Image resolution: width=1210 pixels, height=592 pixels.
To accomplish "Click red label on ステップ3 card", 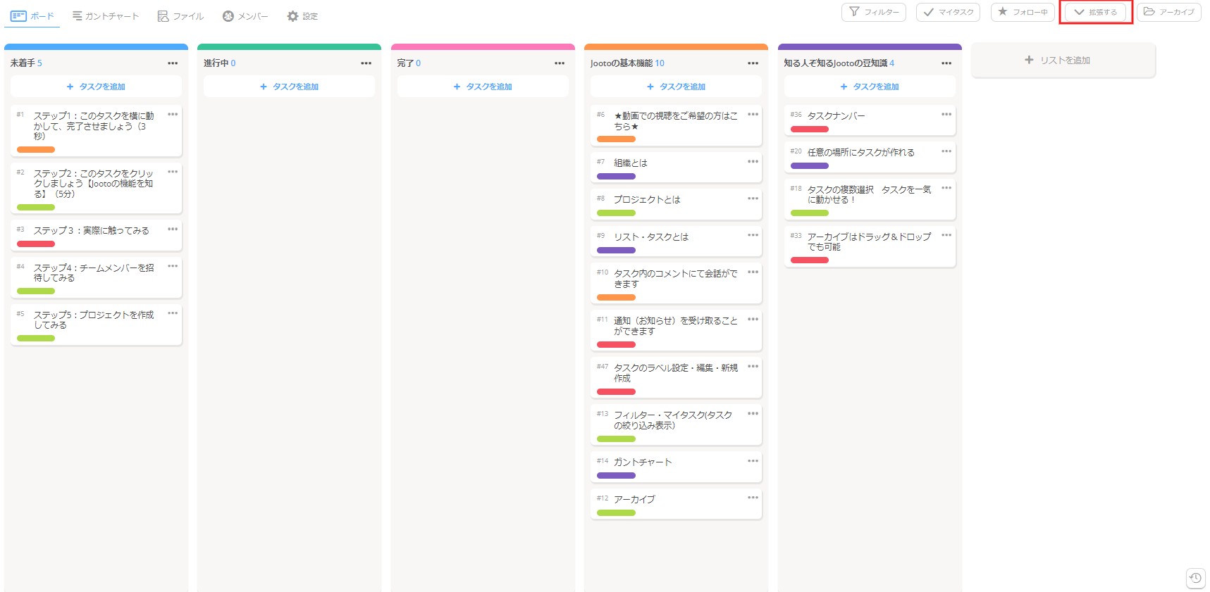I will [36, 244].
